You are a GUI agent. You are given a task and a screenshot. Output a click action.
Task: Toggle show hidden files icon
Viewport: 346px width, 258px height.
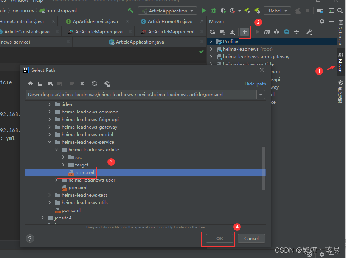pyautogui.click(x=107, y=84)
